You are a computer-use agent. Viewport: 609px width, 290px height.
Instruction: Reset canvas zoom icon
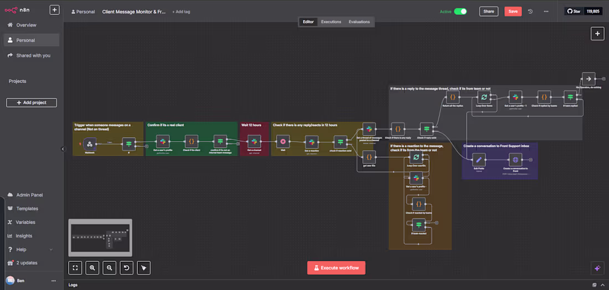(x=127, y=267)
